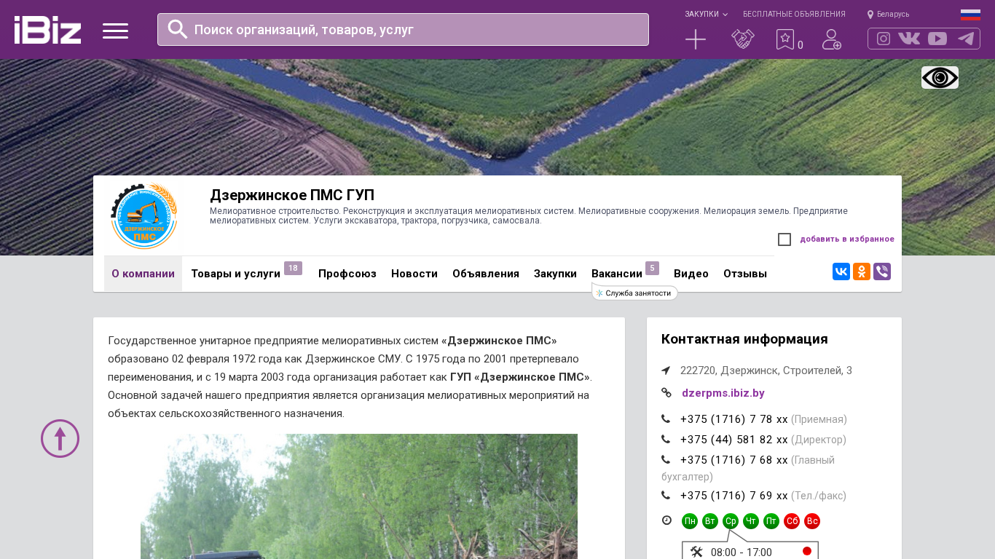Image resolution: width=995 pixels, height=559 pixels.
Task: Select the Вт weekday circle
Action: (710, 521)
